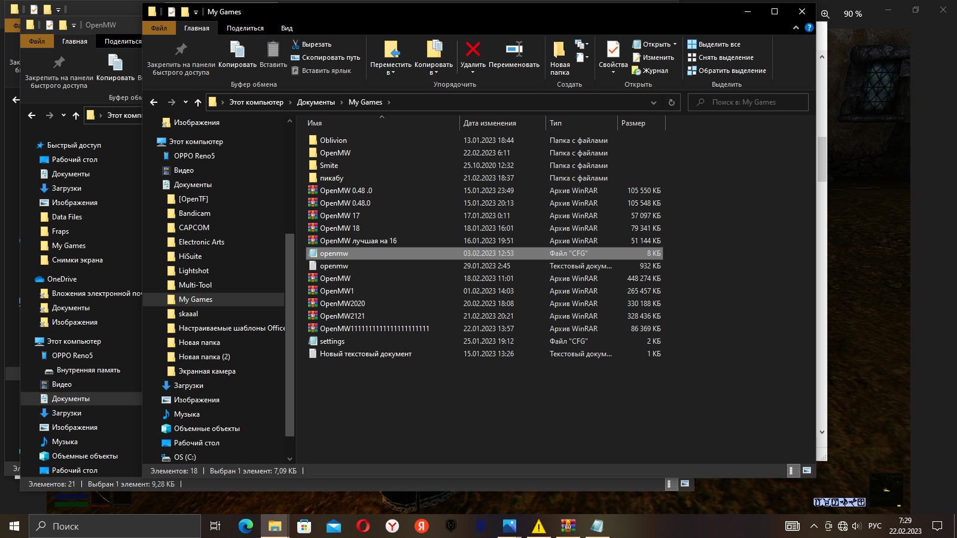Click the Edit (Изменить) command
The image size is (957, 538).
(x=653, y=57)
